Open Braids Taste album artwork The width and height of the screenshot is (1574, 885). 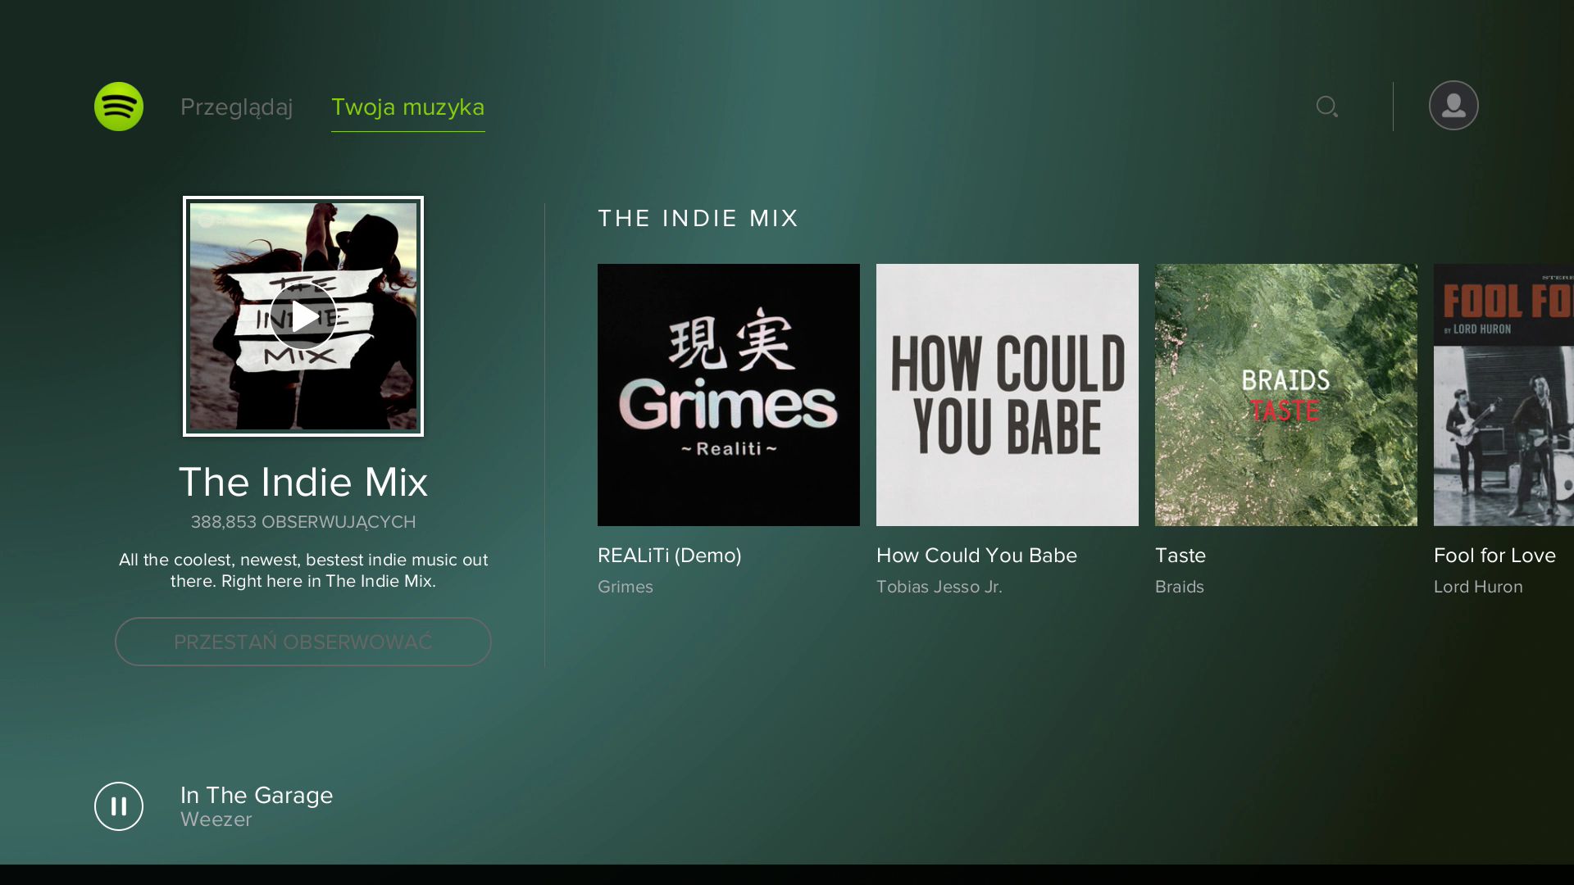pyautogui.click(x=1285, y=394)
